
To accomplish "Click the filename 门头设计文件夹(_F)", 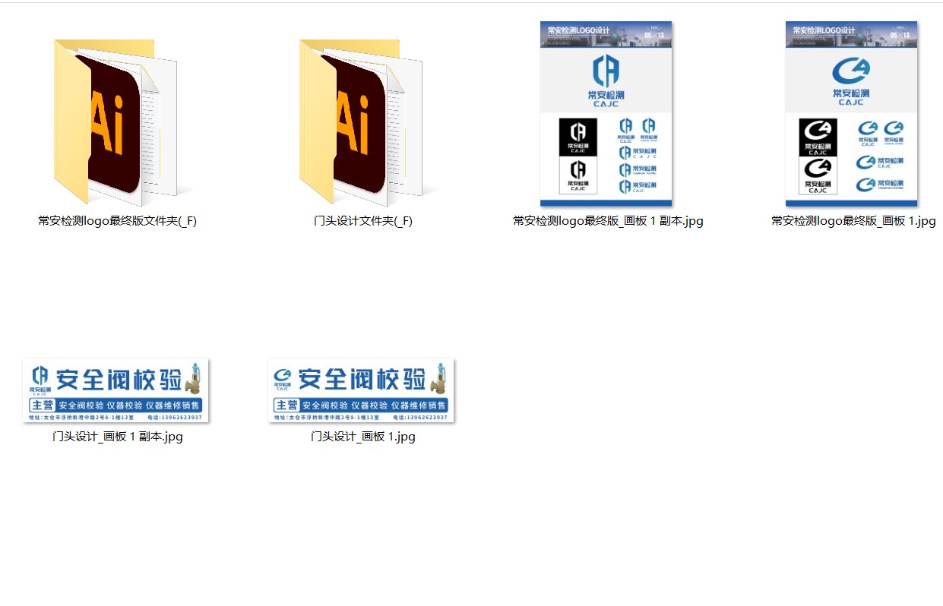I will [362, 221].
